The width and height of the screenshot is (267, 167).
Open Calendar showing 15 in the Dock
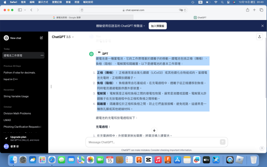[x=110, y=160]
